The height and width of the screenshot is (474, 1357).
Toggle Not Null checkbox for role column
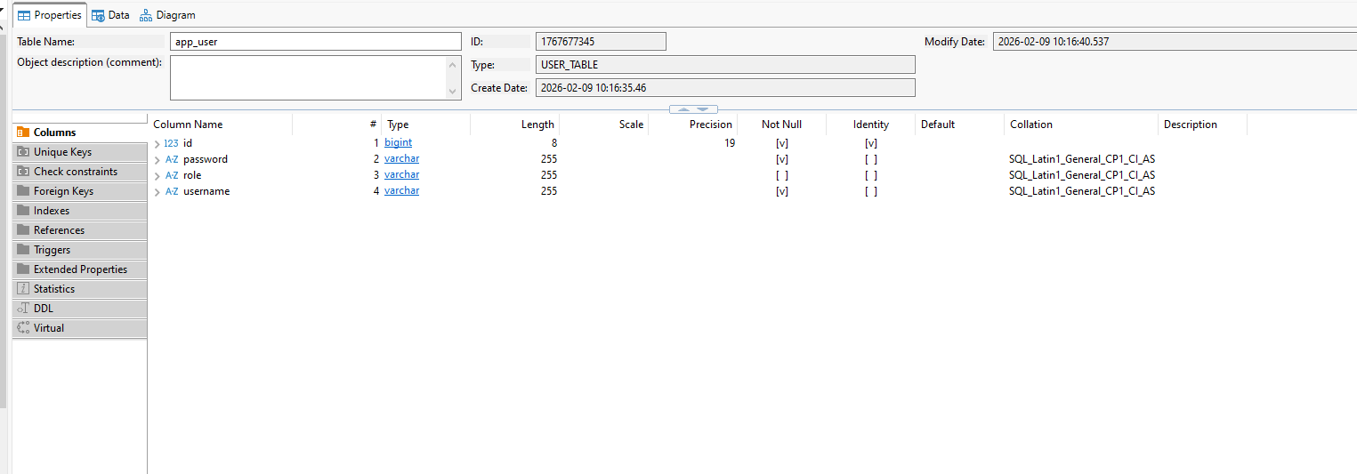(x=781, y=175)
